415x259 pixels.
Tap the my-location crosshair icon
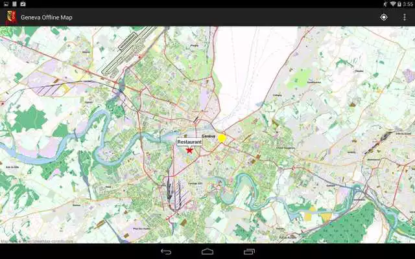[x=384, y=17]
